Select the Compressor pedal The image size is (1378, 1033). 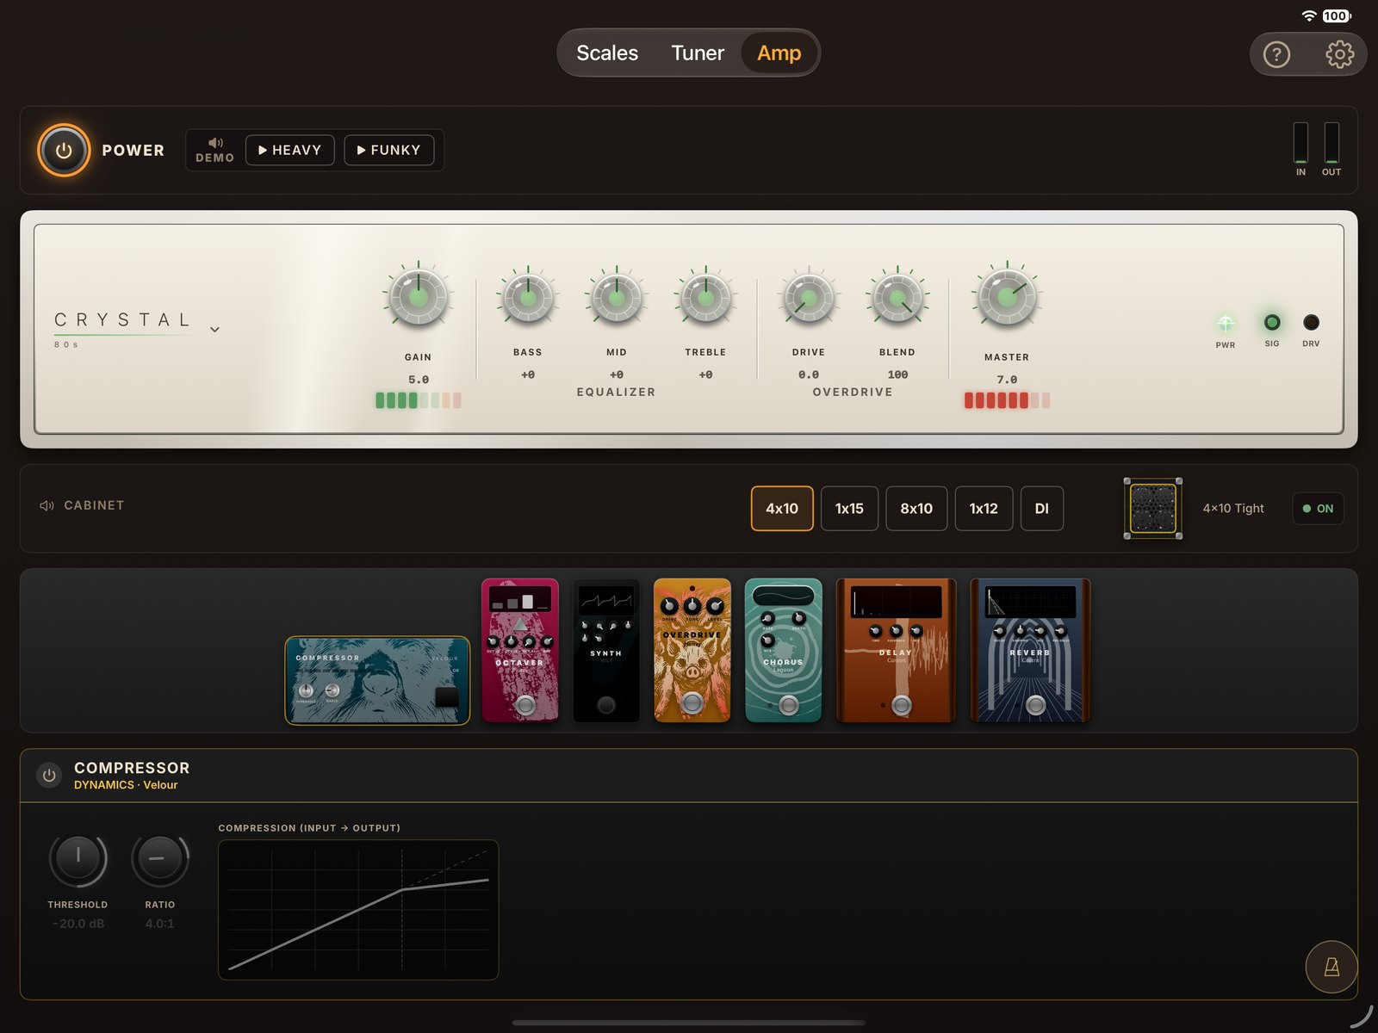tap(377, 680)
